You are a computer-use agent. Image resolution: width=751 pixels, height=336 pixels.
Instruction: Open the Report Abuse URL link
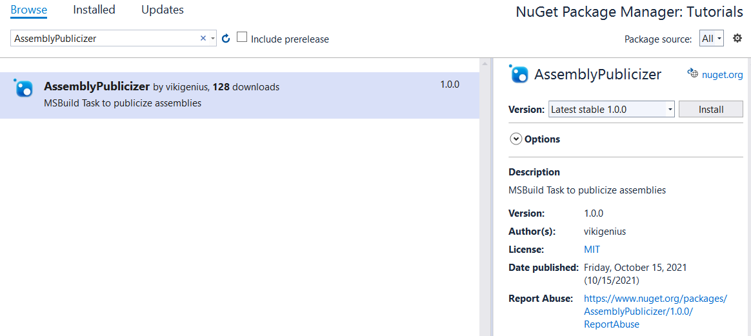click(x=656, y=311)
